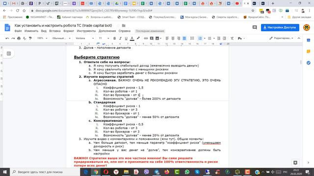This screenshot has height=176, width=314.
Task: Click the Explore button bottom right
Action: tap(295, 163)
